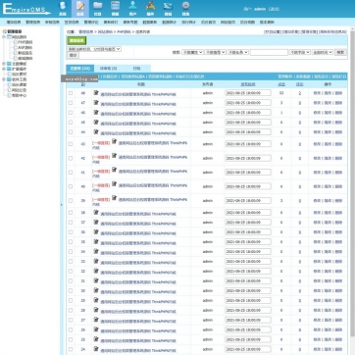355x355 pixels.
Task: Click the page icon beside PHP源码 in tree
Action: (15, 42)
